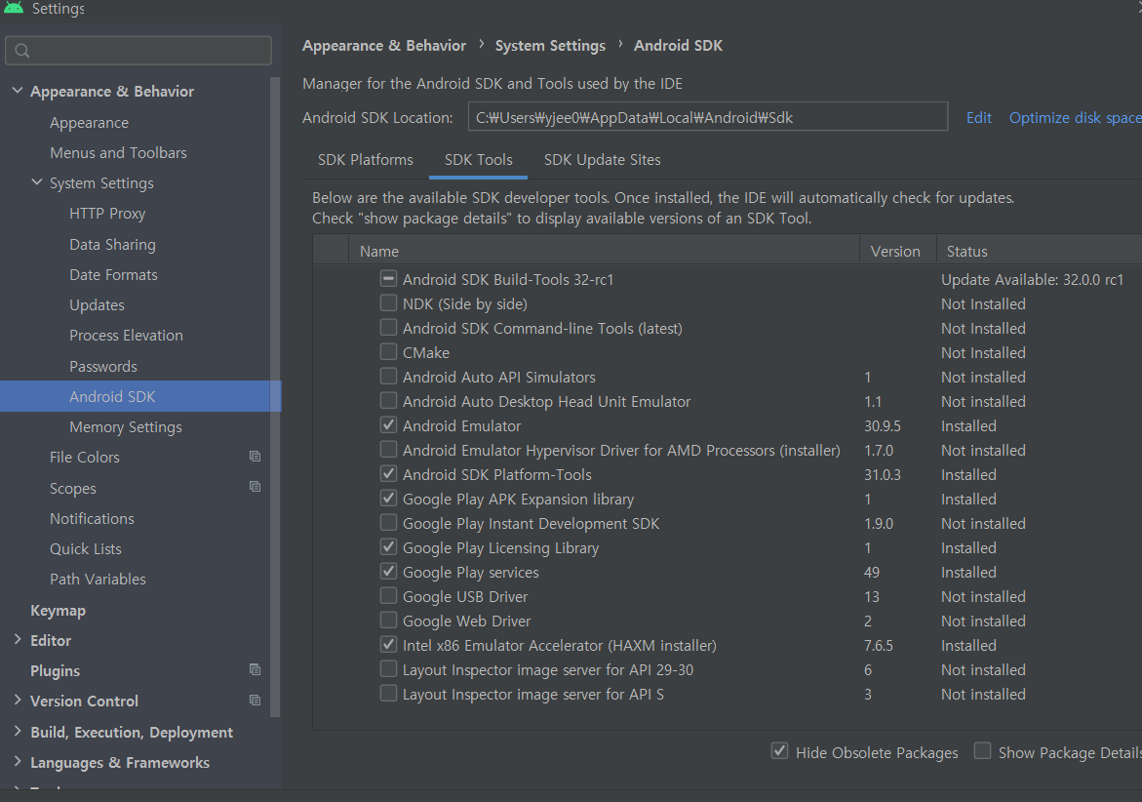Enable Show Package Details checkbox
This screenshot has width=1142, height=802.
(x=982, y=751)
